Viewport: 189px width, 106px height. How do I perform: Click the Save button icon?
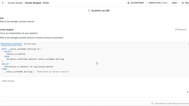pyautogui.click(x=183, y=3)
